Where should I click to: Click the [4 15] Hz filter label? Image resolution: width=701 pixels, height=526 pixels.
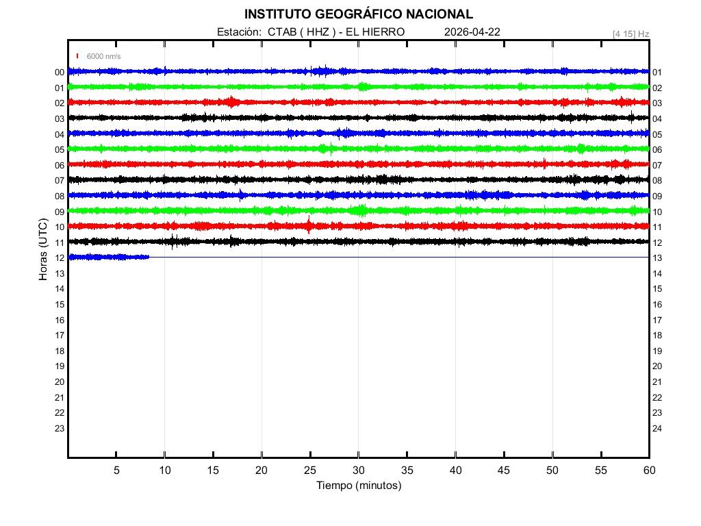pos(630,34)
